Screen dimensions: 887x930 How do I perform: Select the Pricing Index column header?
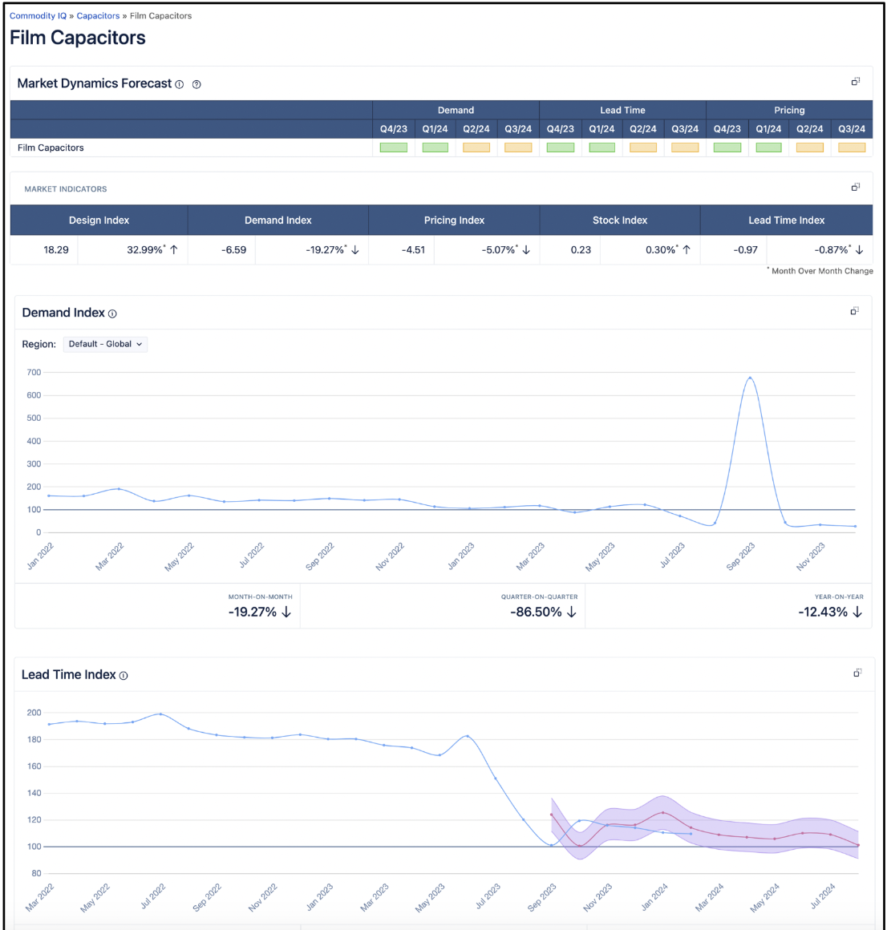(x=454, y=220)
